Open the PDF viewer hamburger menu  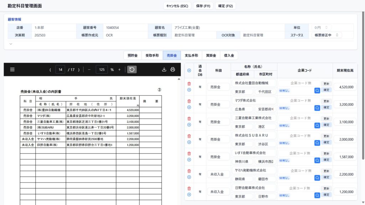point(12,69)
